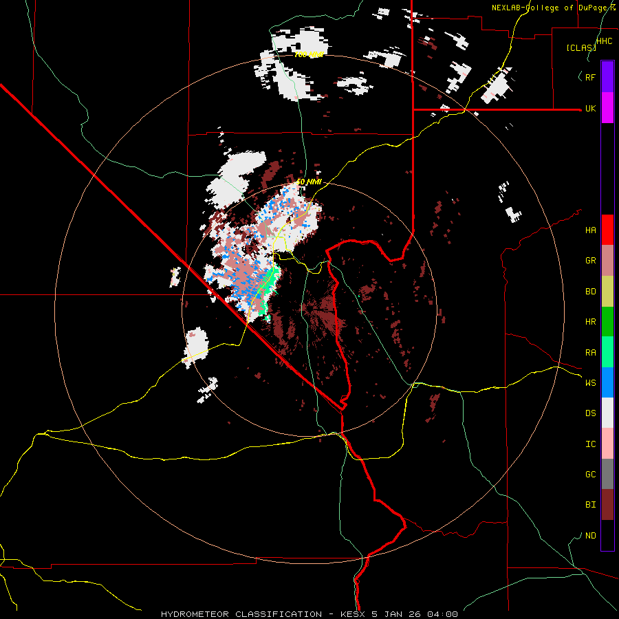Click the 'HHC' product code text

[x=605, y=41]
